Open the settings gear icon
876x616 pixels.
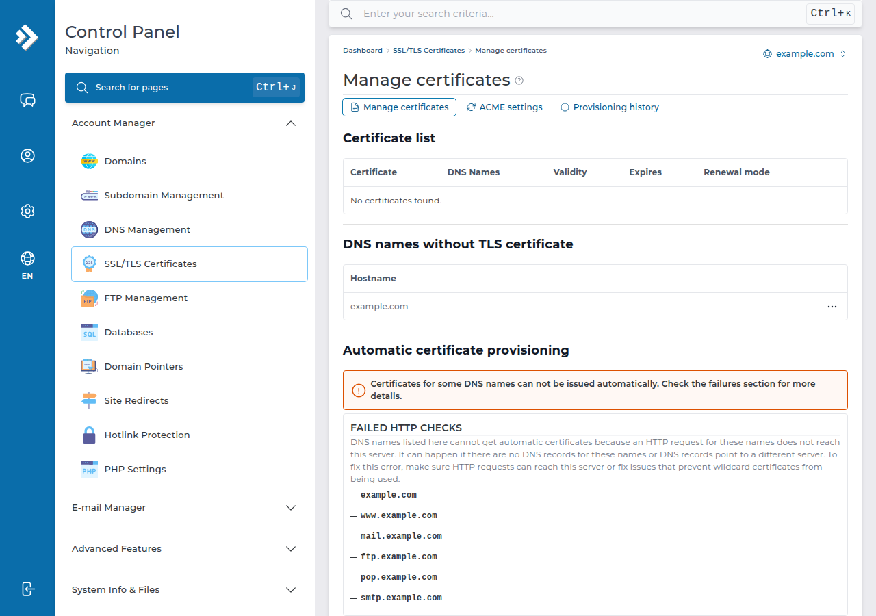(27, 211)
